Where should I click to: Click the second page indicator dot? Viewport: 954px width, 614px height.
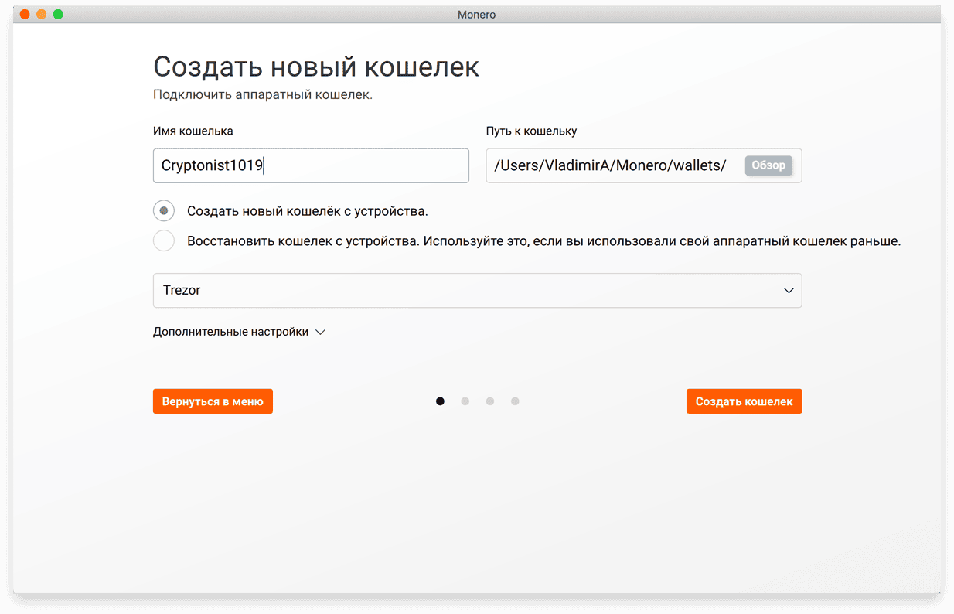pos(465,401)
